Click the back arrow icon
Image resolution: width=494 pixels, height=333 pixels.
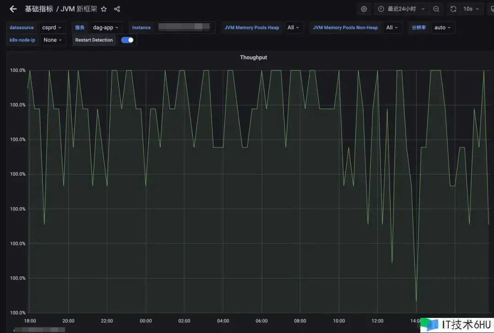[13, 9]
